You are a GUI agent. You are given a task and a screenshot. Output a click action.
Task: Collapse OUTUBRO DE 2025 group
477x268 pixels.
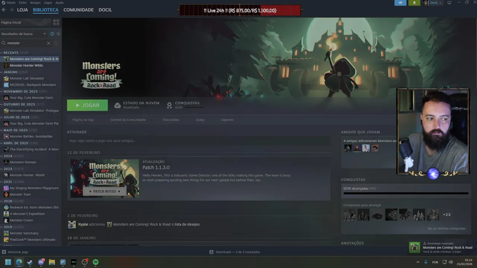pyautogui.click(x=1, y=104)
